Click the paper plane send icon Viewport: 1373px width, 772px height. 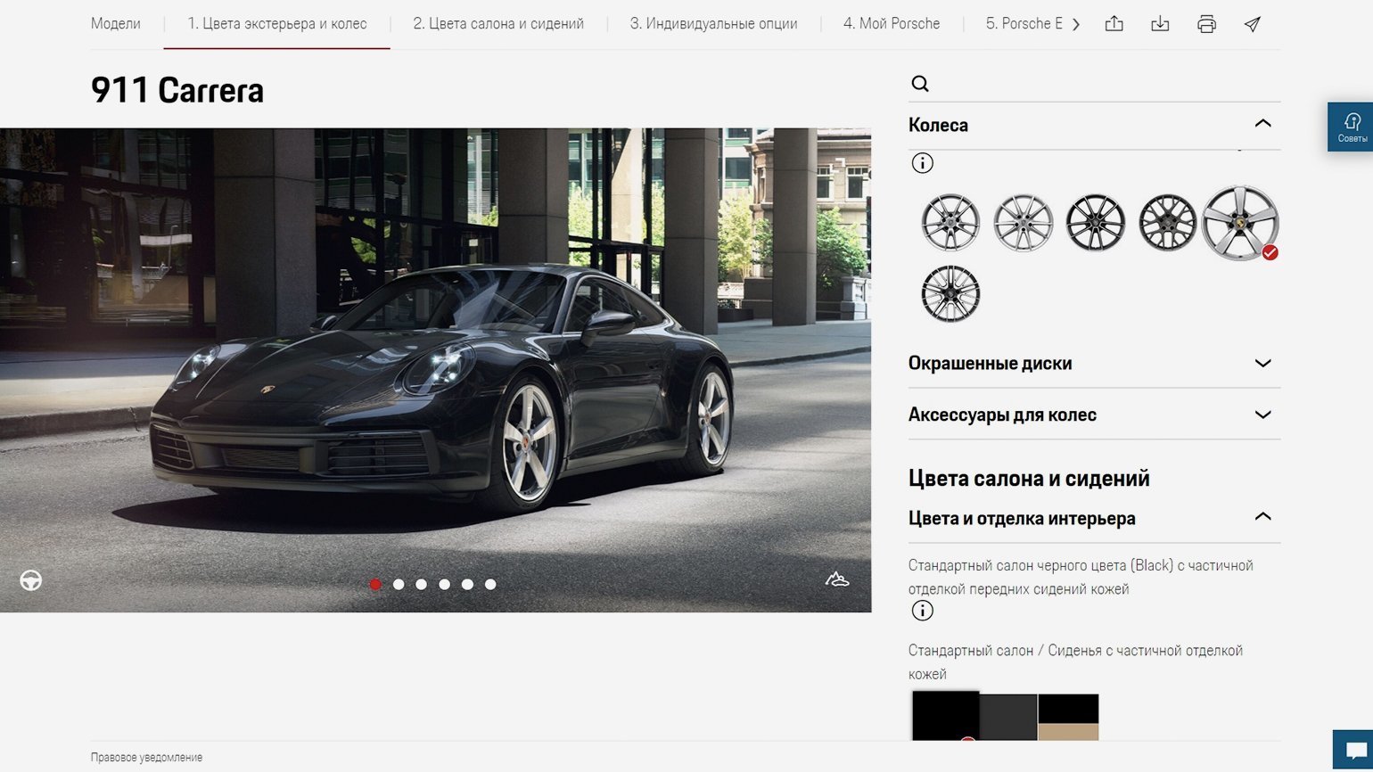pos(1253,24)
